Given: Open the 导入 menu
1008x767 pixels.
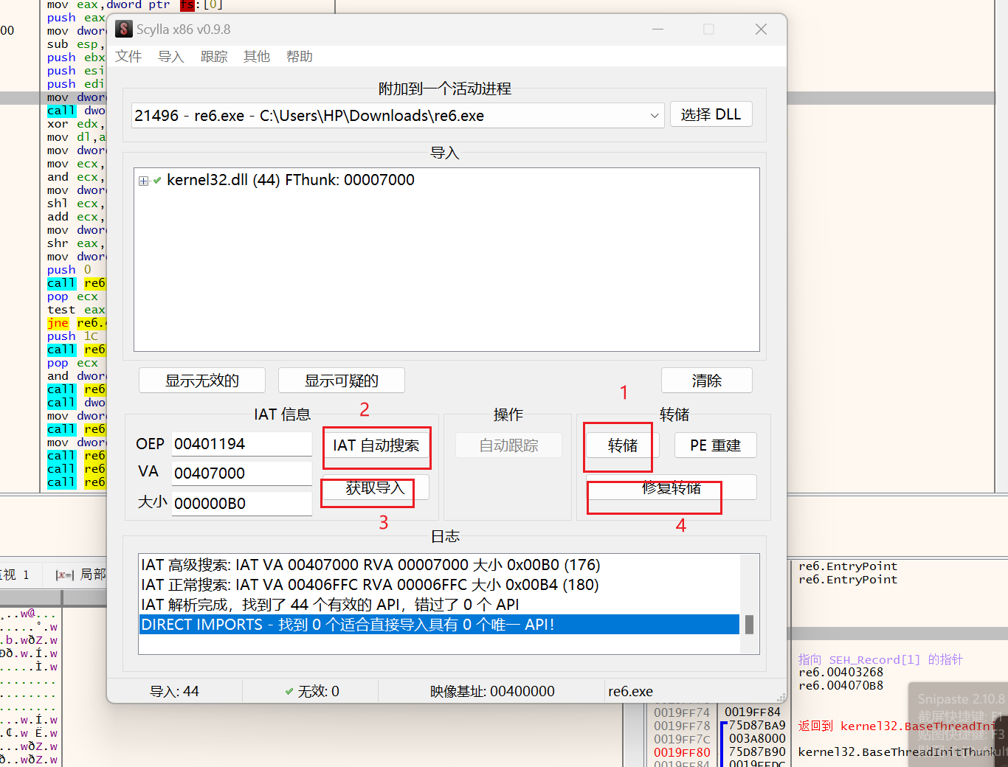Looking at the screenshot, I should 171,57.
